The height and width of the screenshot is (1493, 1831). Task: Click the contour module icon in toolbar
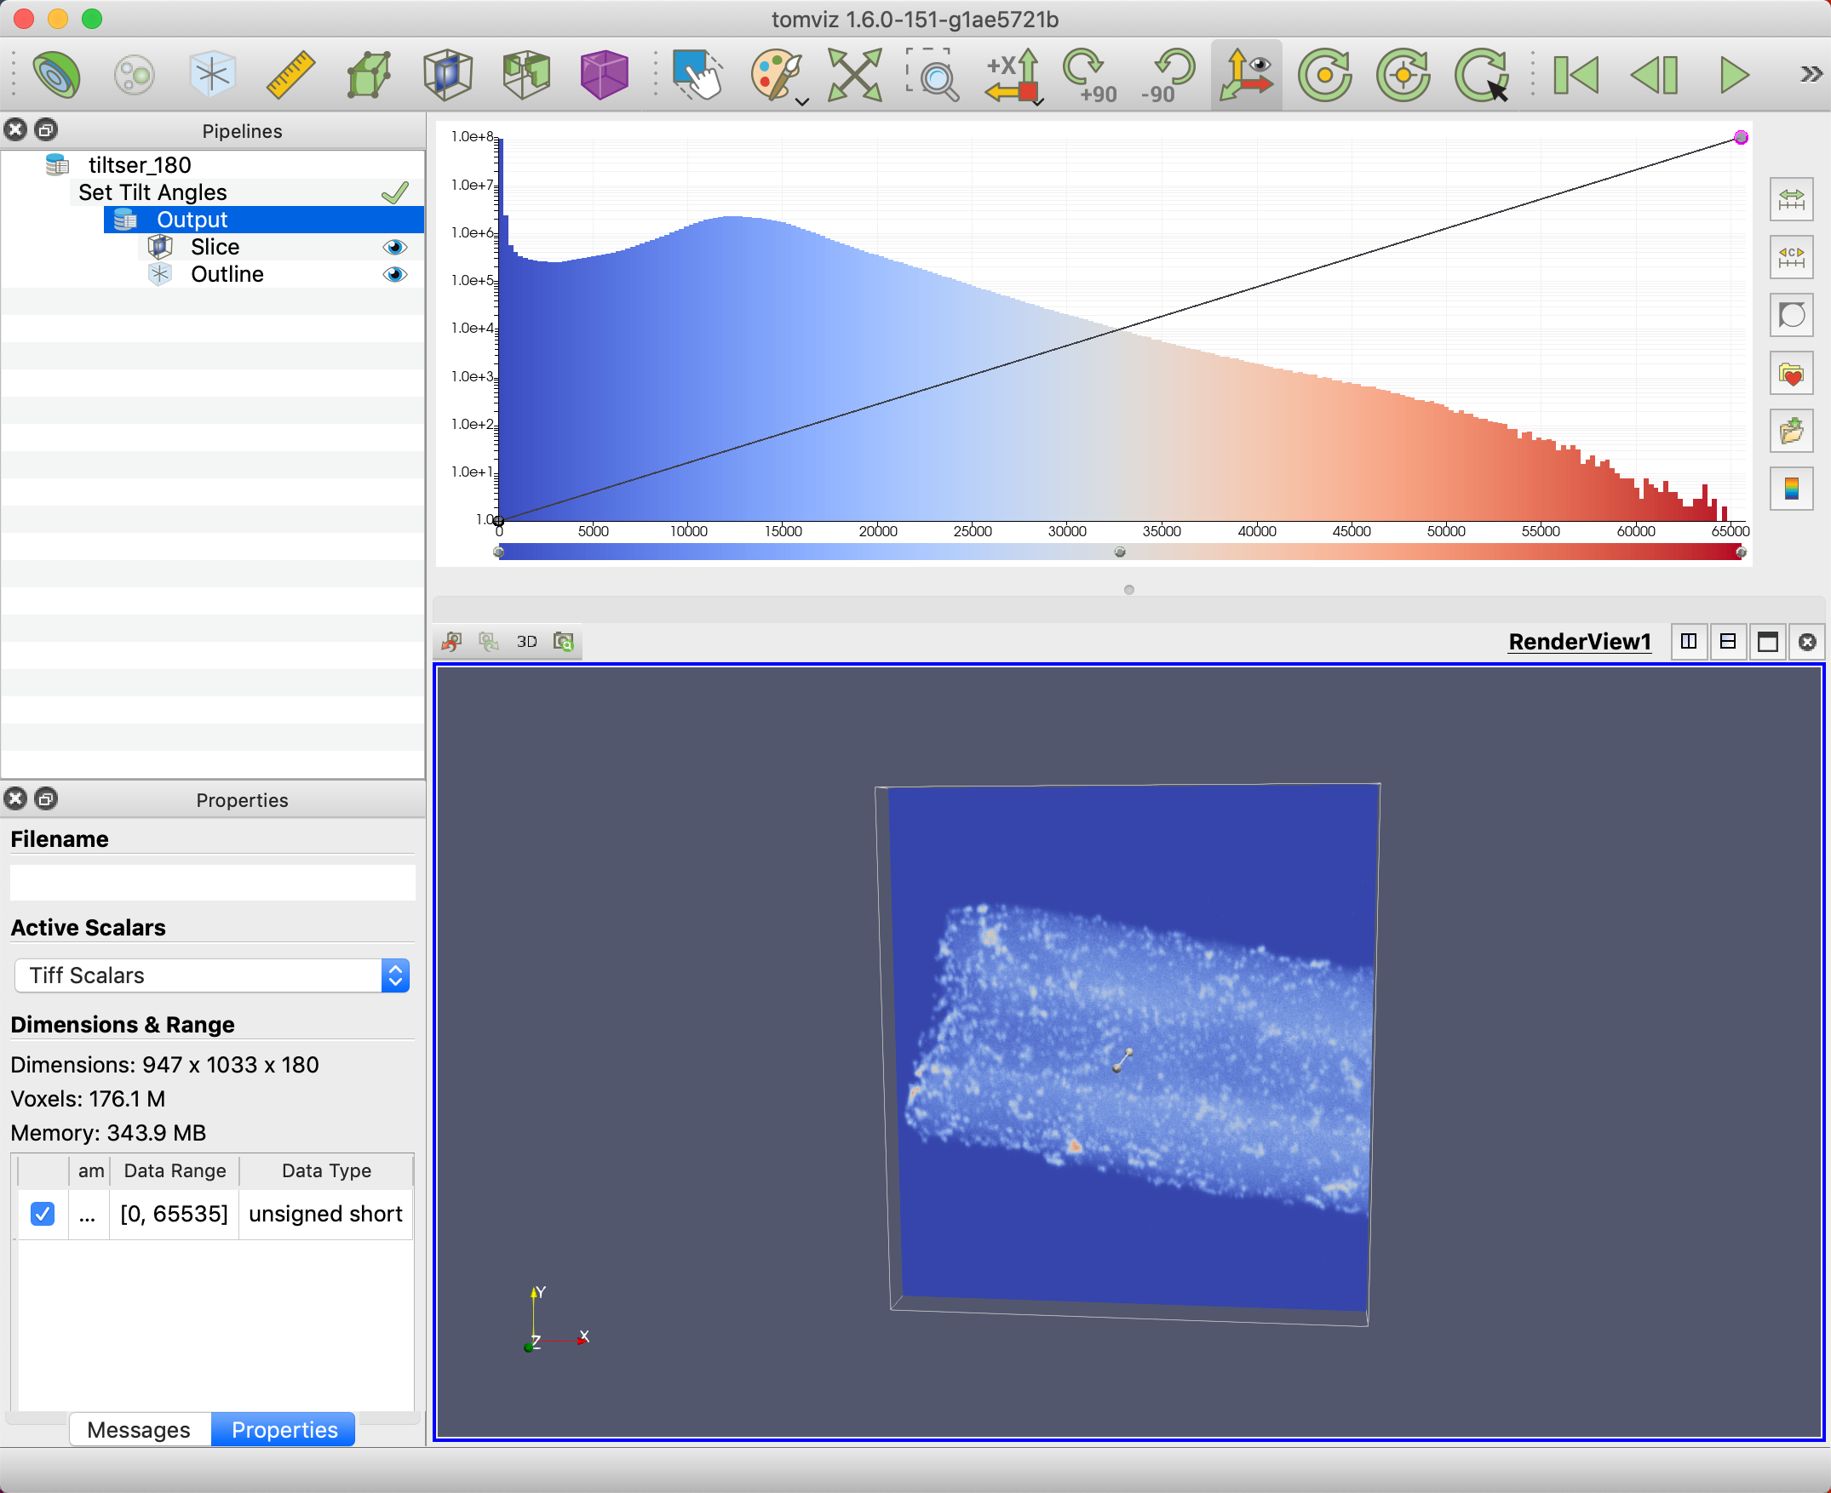point(57,75)
